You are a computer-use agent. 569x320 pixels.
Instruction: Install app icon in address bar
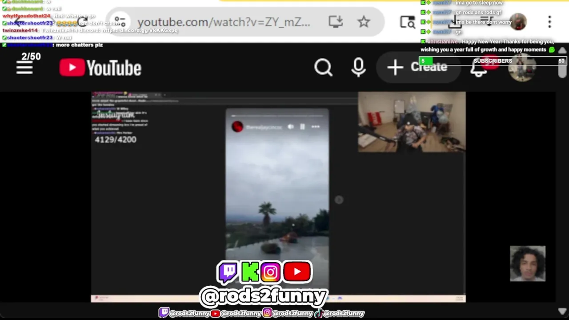coord(336,22)
